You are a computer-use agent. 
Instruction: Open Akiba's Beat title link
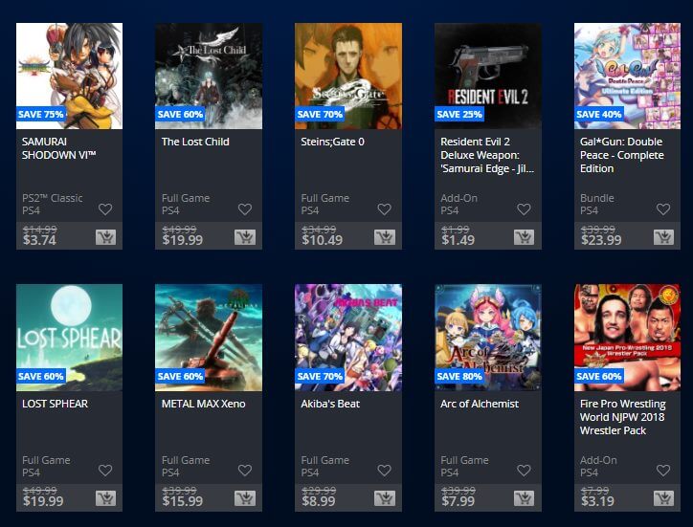pyautogui.click(x=330, y=404)
